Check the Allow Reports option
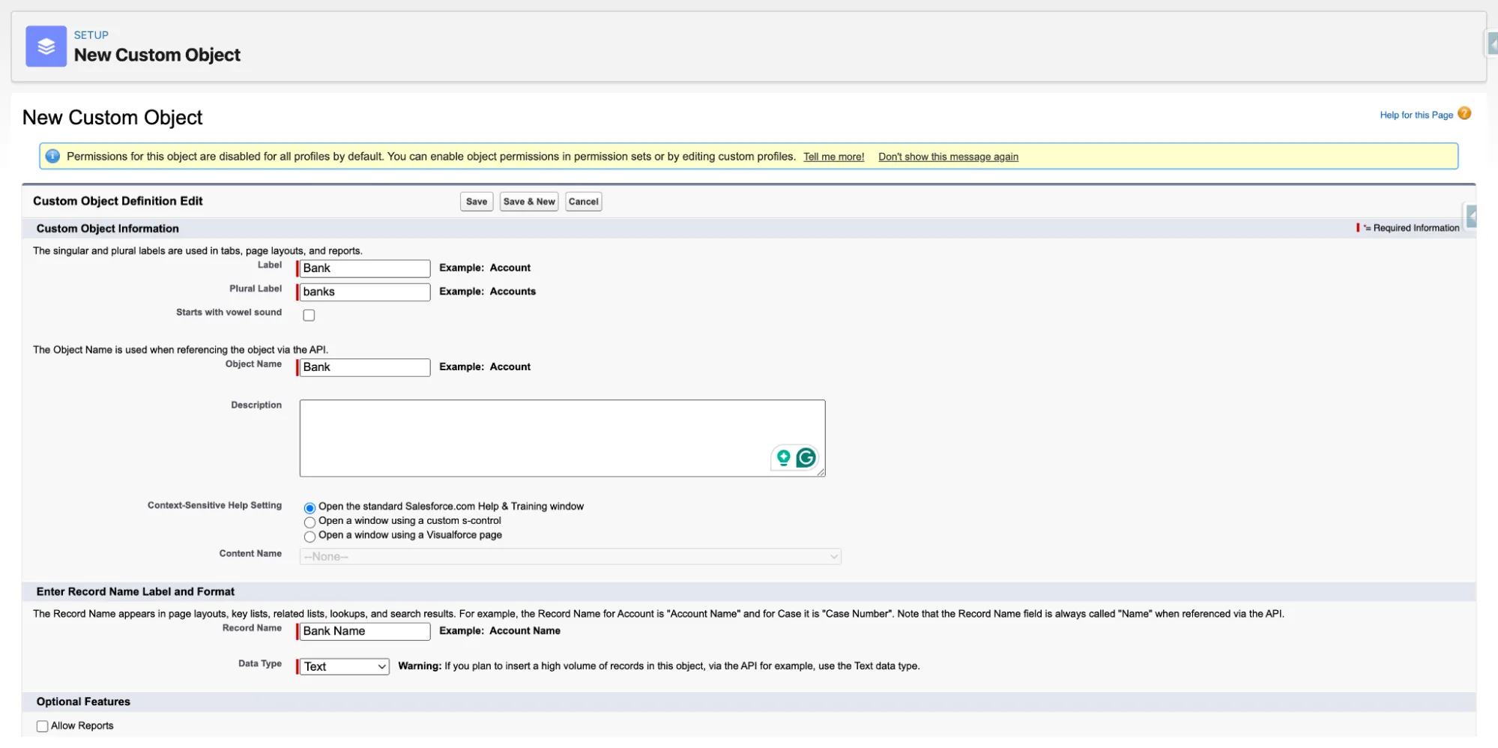Screen dimensions: 1498x748 click(x=43, y=726)
